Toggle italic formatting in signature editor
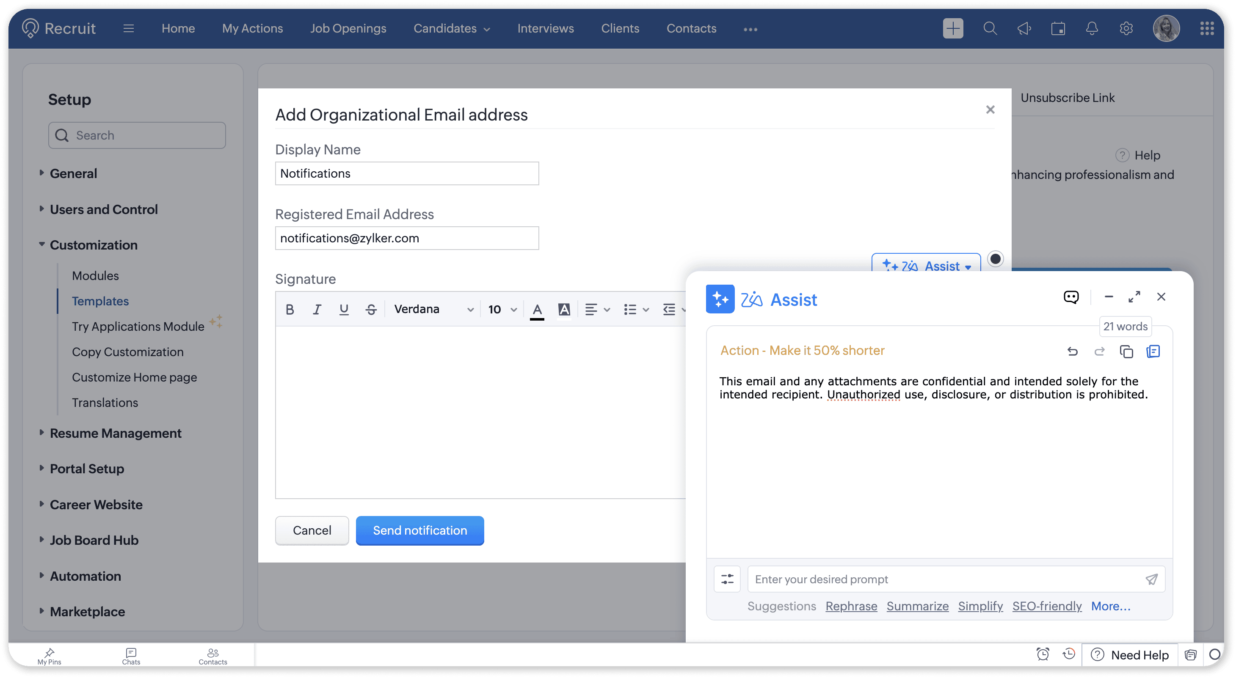The image size is (1236, 678). click(317, 309)
